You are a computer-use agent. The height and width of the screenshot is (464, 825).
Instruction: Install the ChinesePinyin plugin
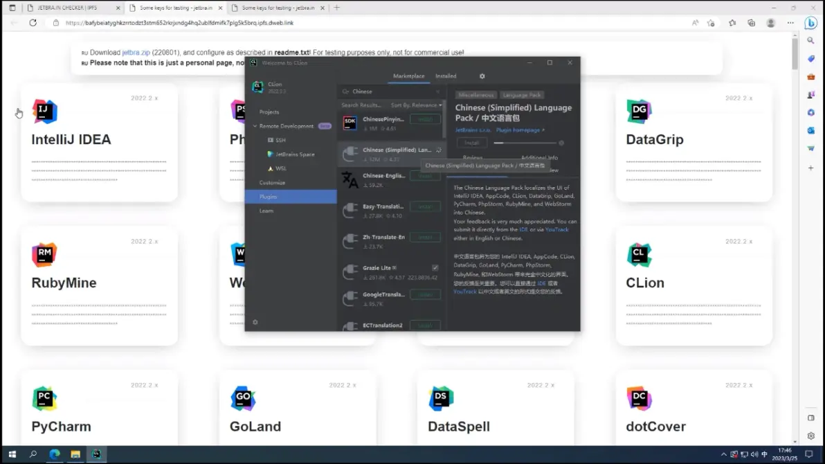(425, 120)
